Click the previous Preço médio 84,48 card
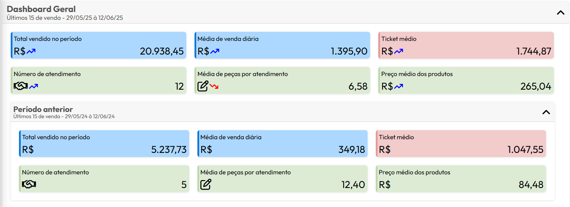This screenshot has height=207, width=570. click(461, 178)
